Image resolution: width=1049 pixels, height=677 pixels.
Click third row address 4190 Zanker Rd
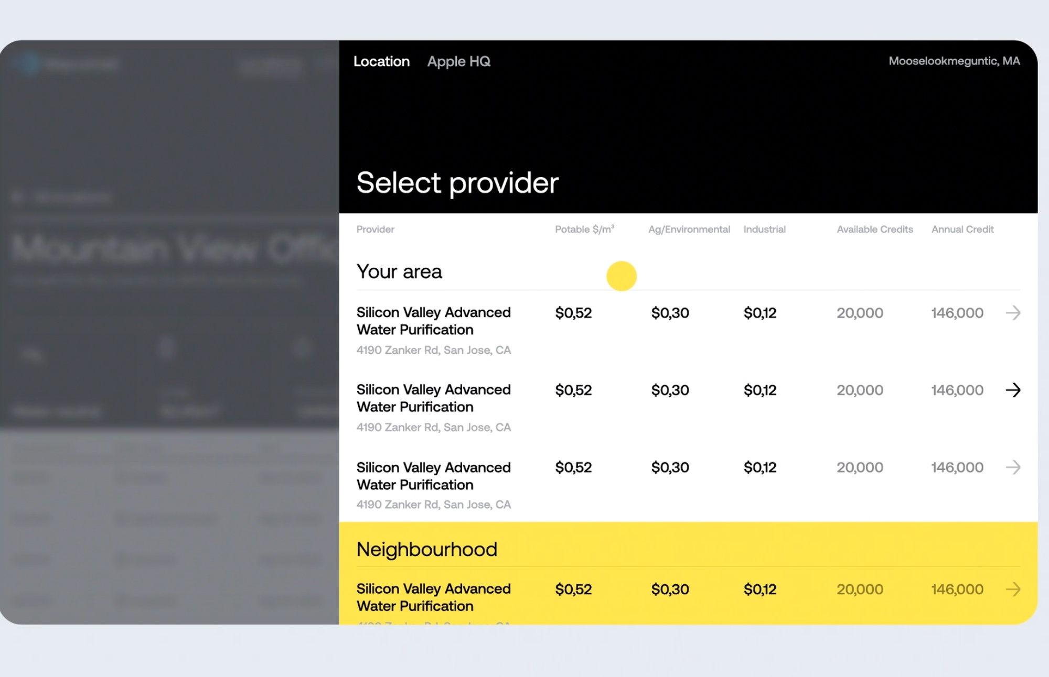(433, 504)
